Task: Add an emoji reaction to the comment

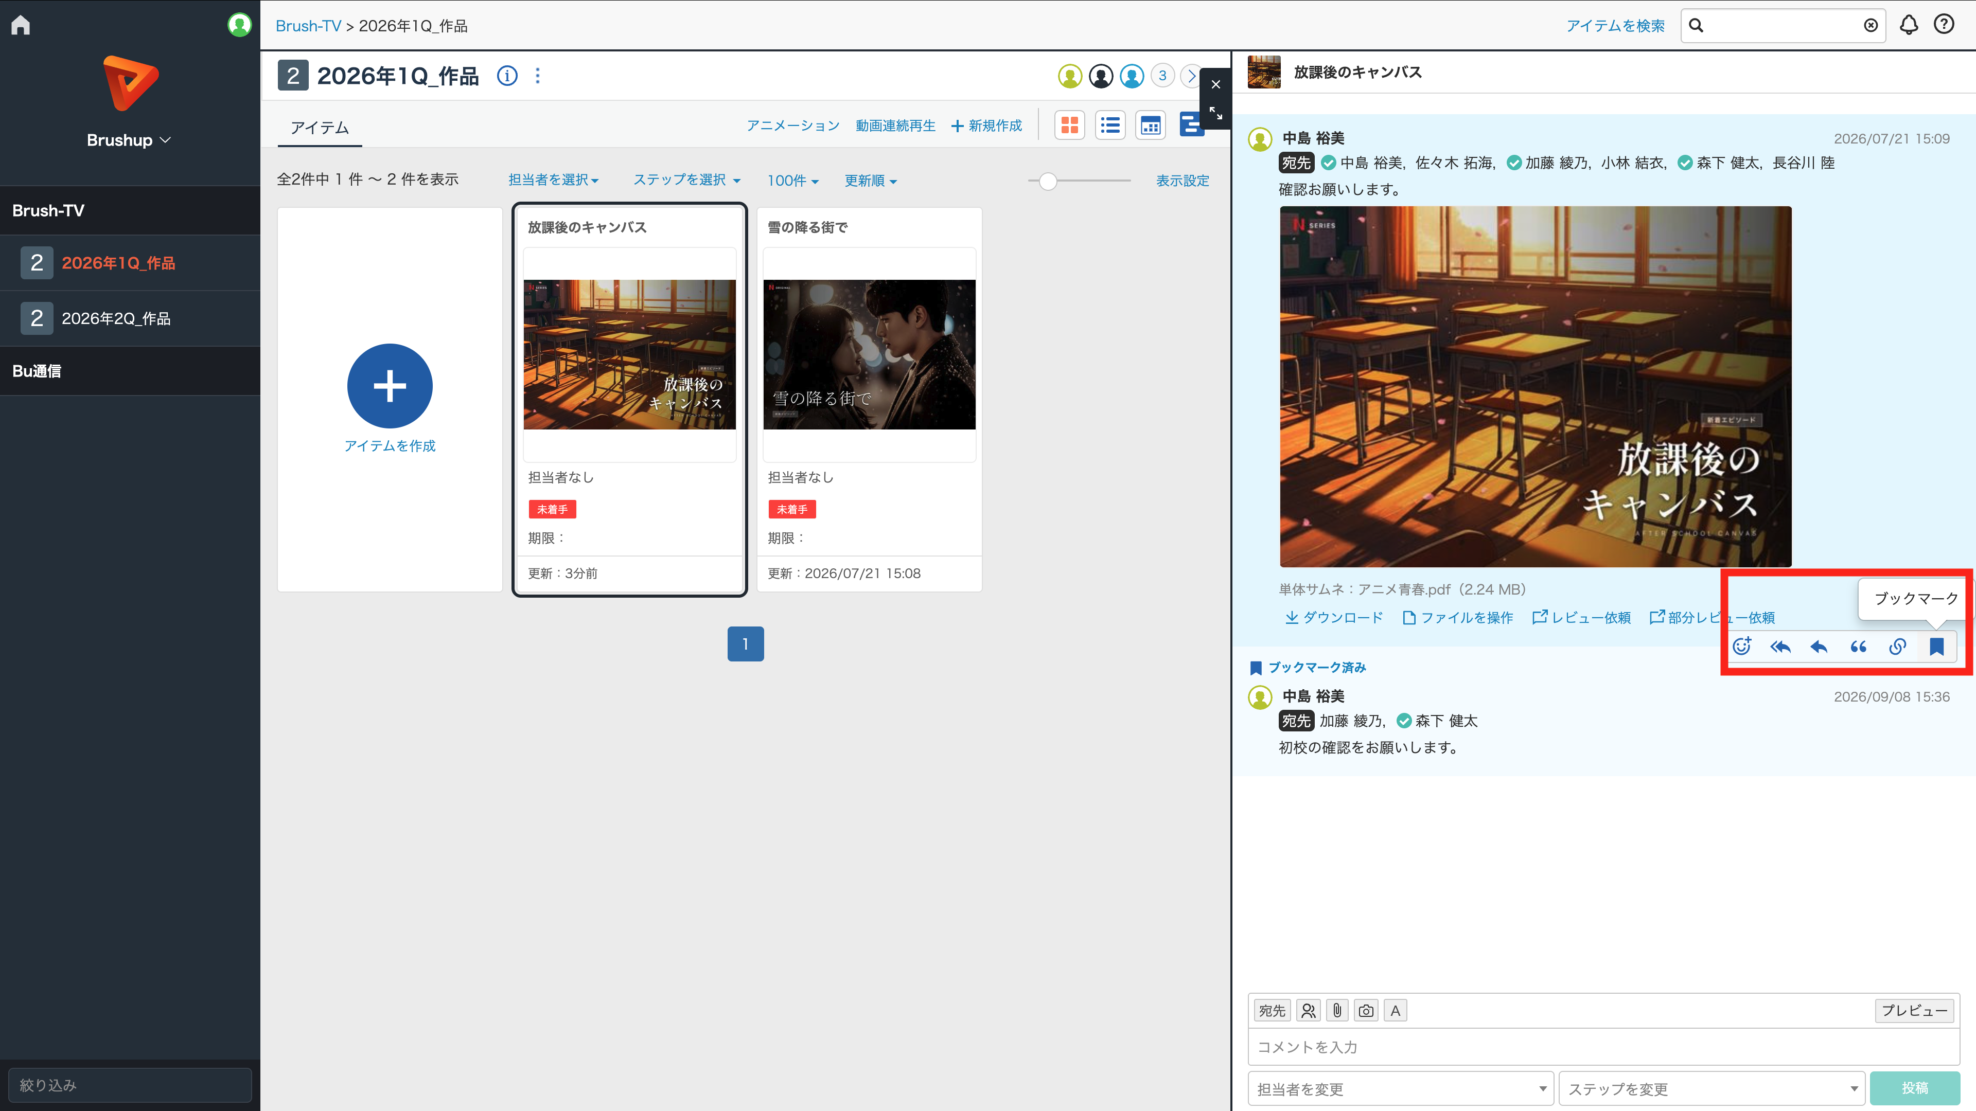Action: (1742, 647)
